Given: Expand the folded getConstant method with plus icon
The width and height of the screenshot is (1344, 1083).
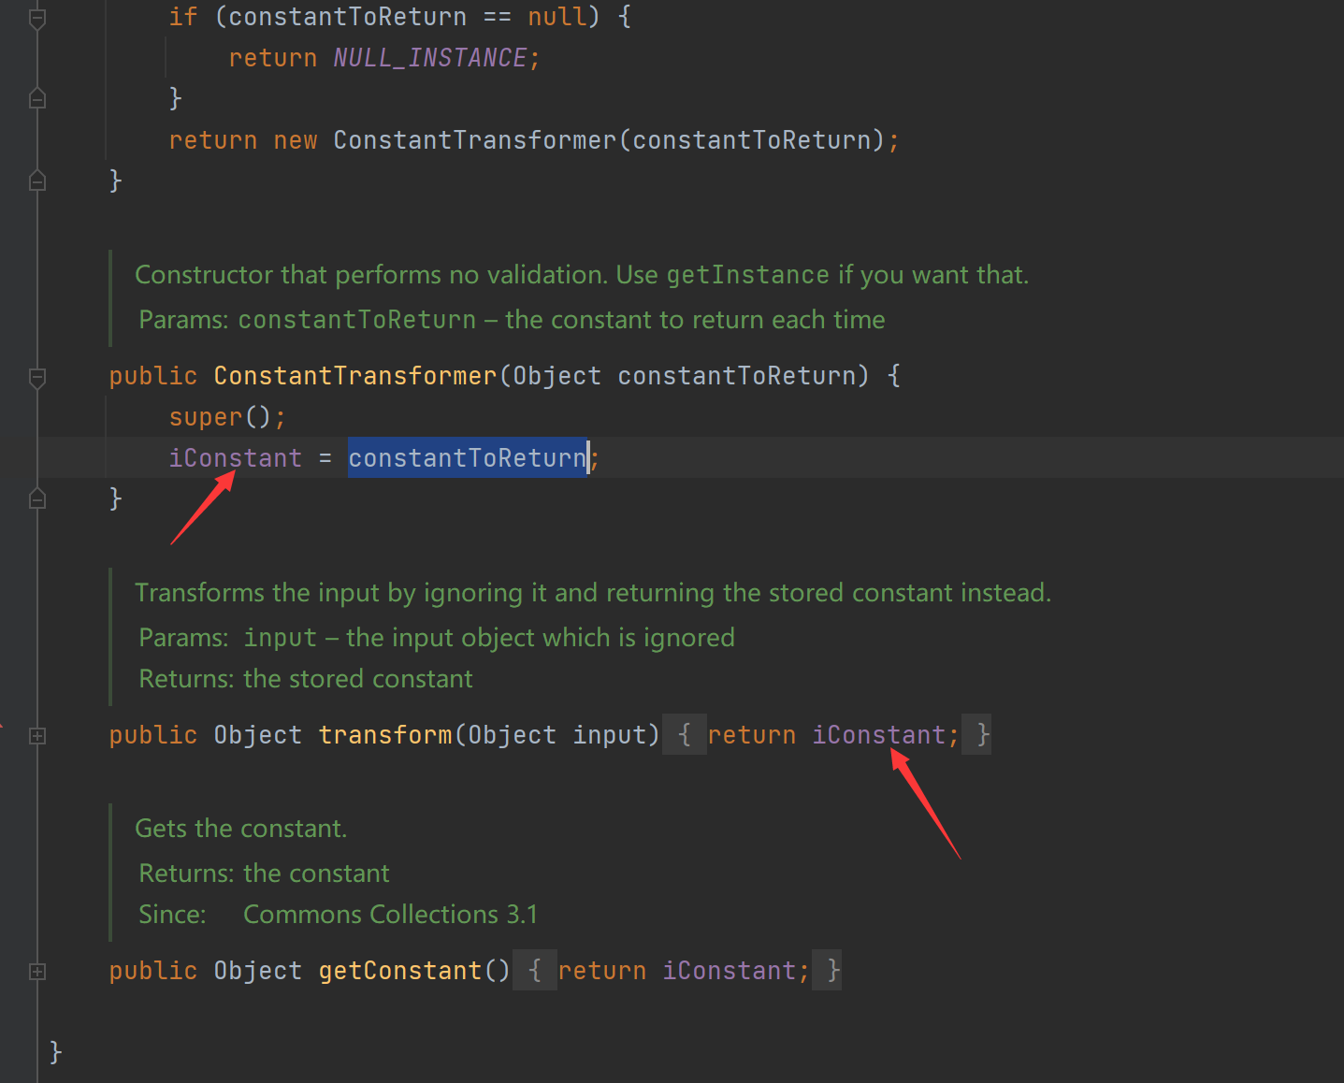Looking at the screenshot, I should click(x=37, y=972).
